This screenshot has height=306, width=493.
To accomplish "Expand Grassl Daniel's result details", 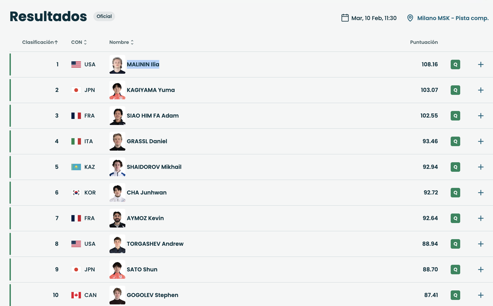I will 481,141.
